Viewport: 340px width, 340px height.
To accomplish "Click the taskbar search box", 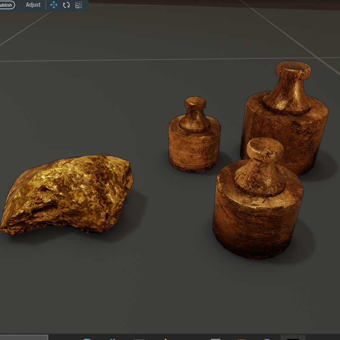I will point(24,338).
